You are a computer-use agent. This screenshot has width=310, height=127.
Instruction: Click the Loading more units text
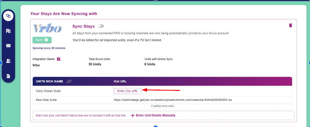pos(163,106)
